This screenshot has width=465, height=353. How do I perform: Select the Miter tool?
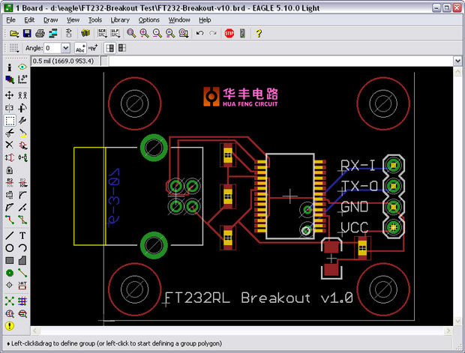[x=22, y=195]
